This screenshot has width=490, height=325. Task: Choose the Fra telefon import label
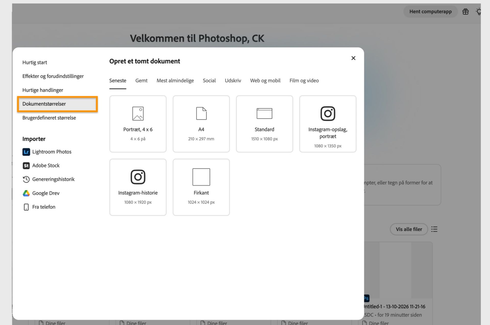44,207
